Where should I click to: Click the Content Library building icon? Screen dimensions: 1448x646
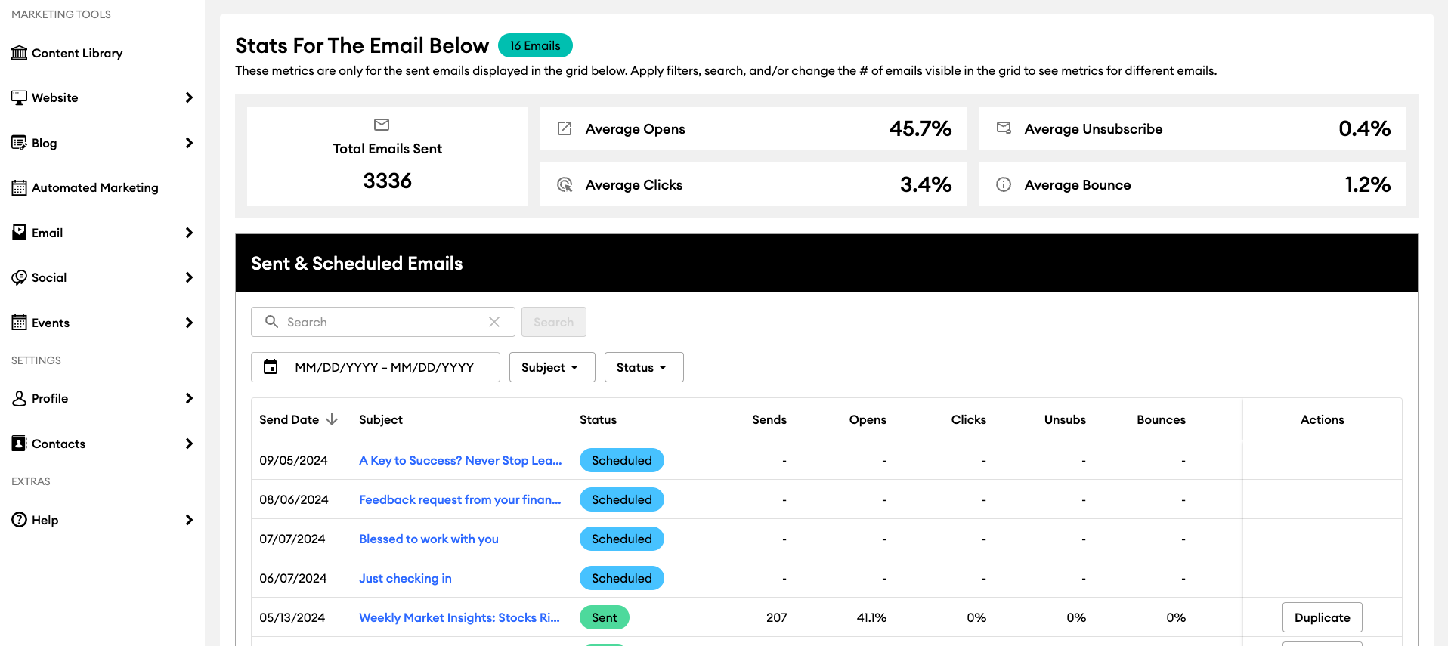pyautogui.click(x=19, y=53)
